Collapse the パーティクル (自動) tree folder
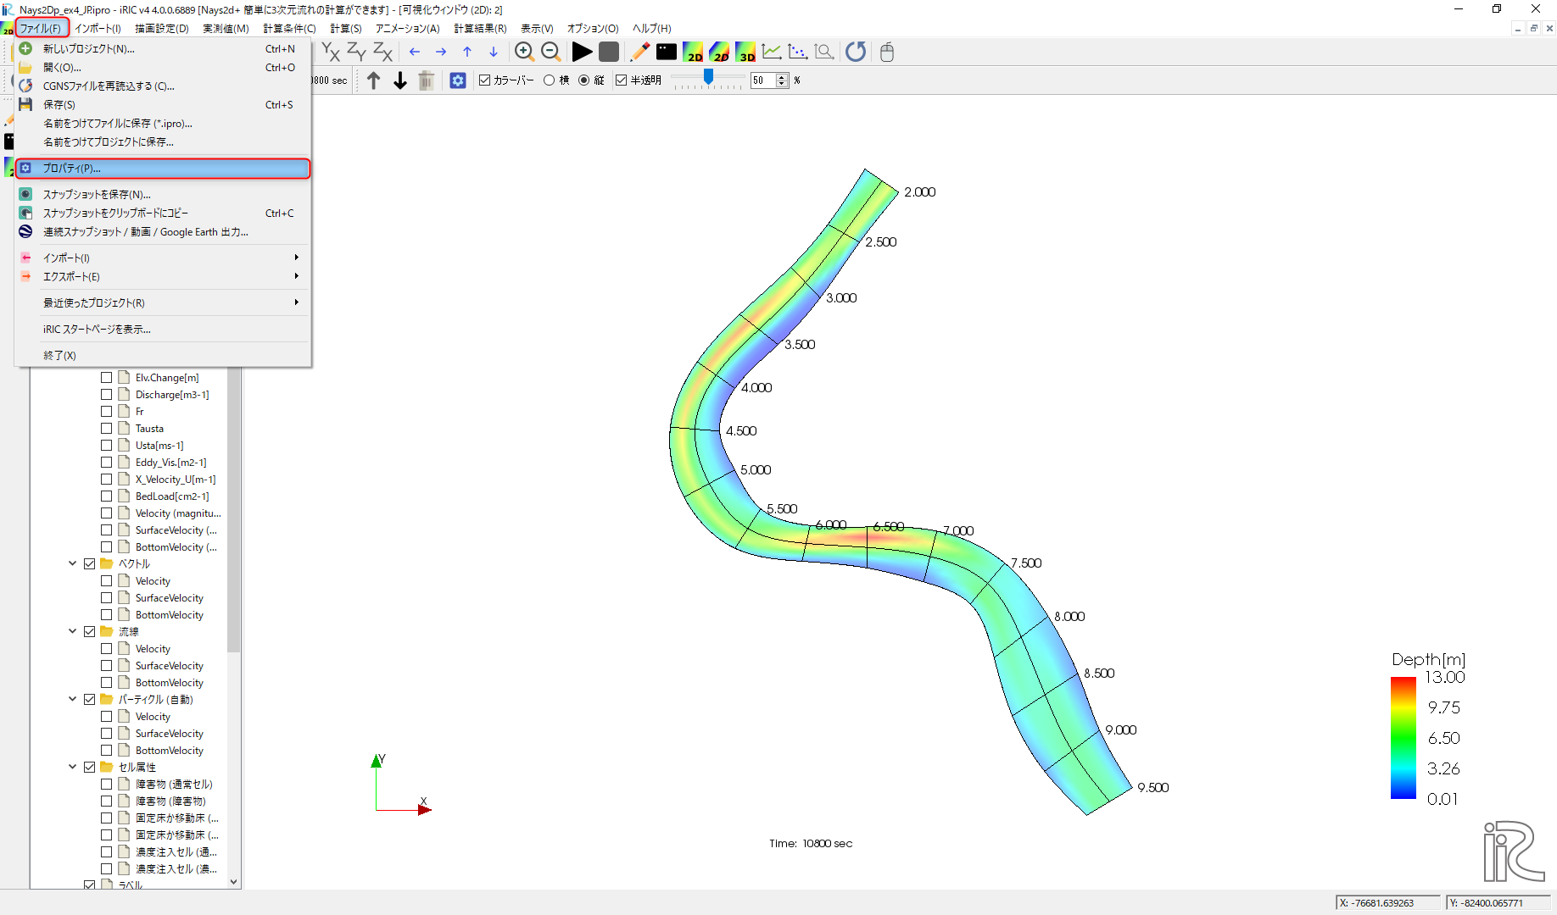1557x915 pixels. pyautogui.click(x=73, y=699)
